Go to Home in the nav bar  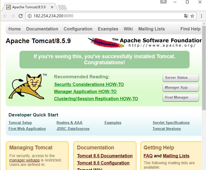coord(15,29)
